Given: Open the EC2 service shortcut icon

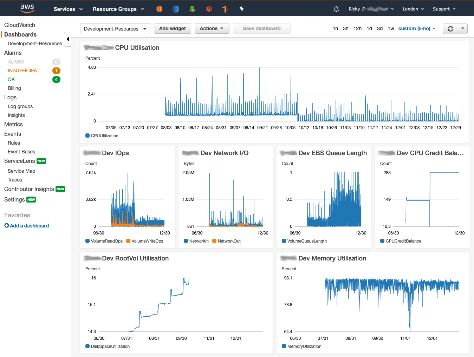Looking at the screenshot, I should click(159, 9).
